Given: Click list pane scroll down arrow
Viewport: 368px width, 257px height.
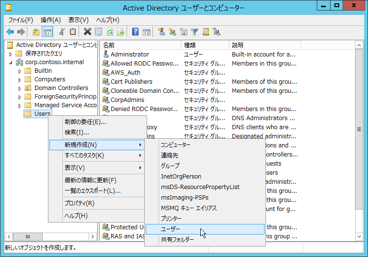Looking at the screenshot, I should click(359, 236).
